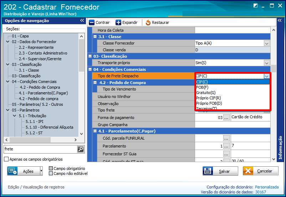Viewport: 286px width, 197px height.
Task: Click the Restaurar arrow icon
Action: click(148, 22)
